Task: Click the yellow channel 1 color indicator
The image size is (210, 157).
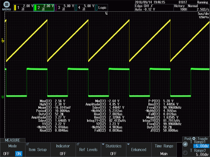Action: (15, 8)
